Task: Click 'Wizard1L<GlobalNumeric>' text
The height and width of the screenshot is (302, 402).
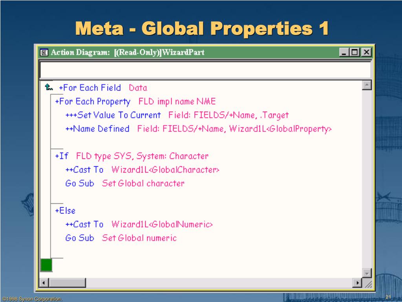Action: click(x=162, y=224)
